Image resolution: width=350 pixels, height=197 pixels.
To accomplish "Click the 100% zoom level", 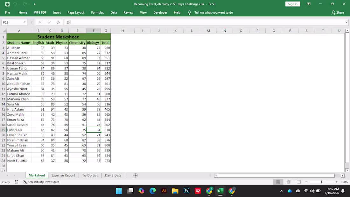I will tap(344, 182).
